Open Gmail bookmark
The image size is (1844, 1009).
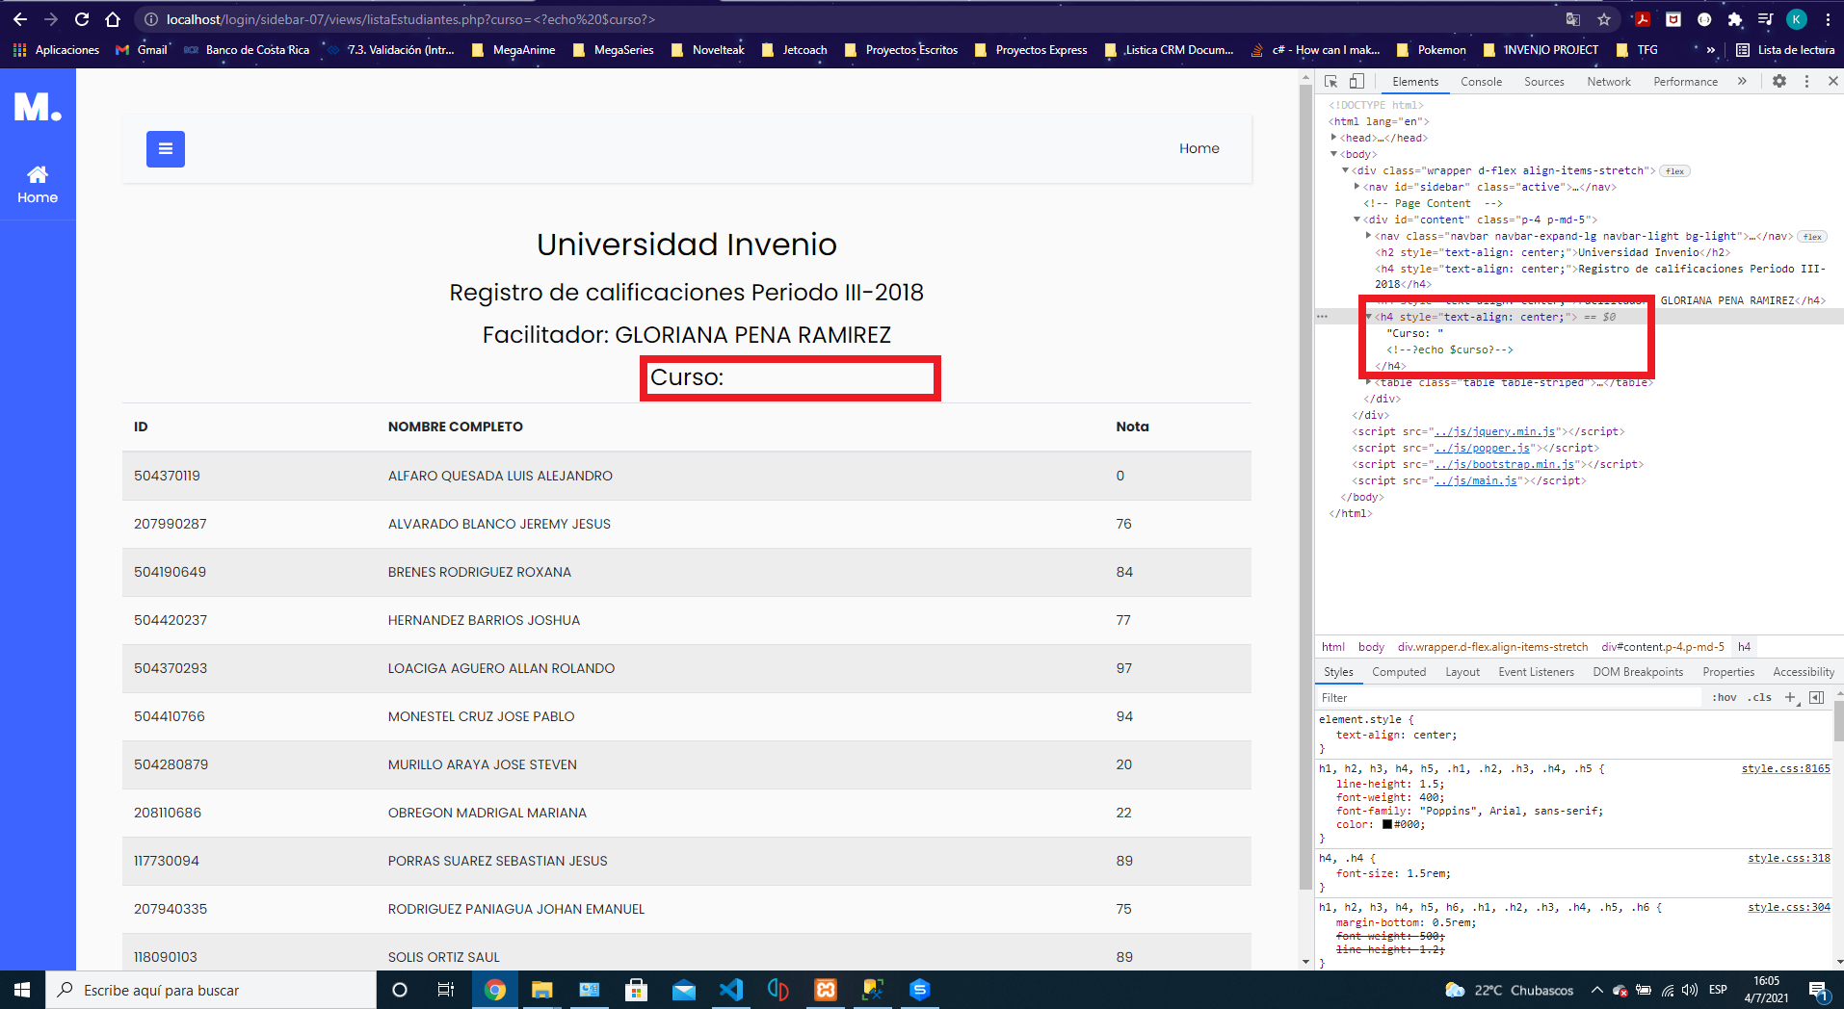(142, 50)
